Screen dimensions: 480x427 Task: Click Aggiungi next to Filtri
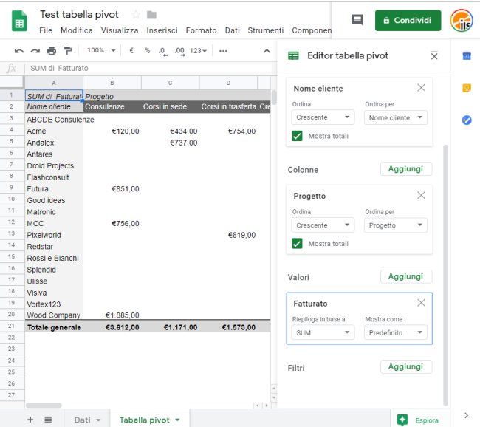(405, 367)
